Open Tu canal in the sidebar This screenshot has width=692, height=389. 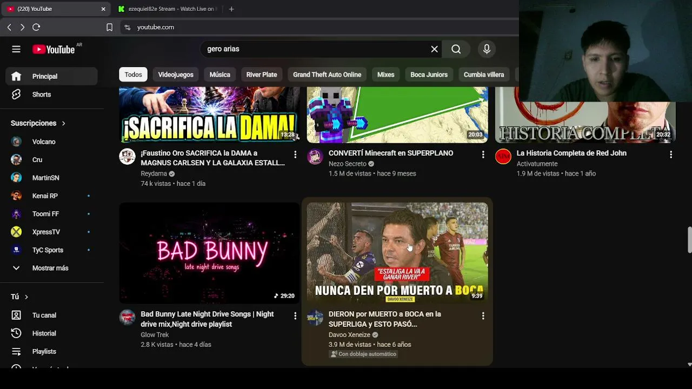[51, 316]
